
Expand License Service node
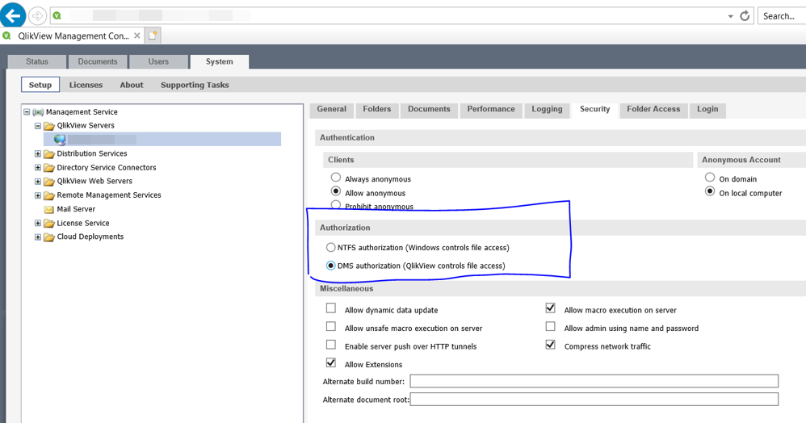coord(37,223)
